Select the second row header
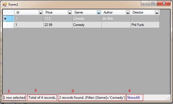Screen dimensions: 173x104 [8, 25]
